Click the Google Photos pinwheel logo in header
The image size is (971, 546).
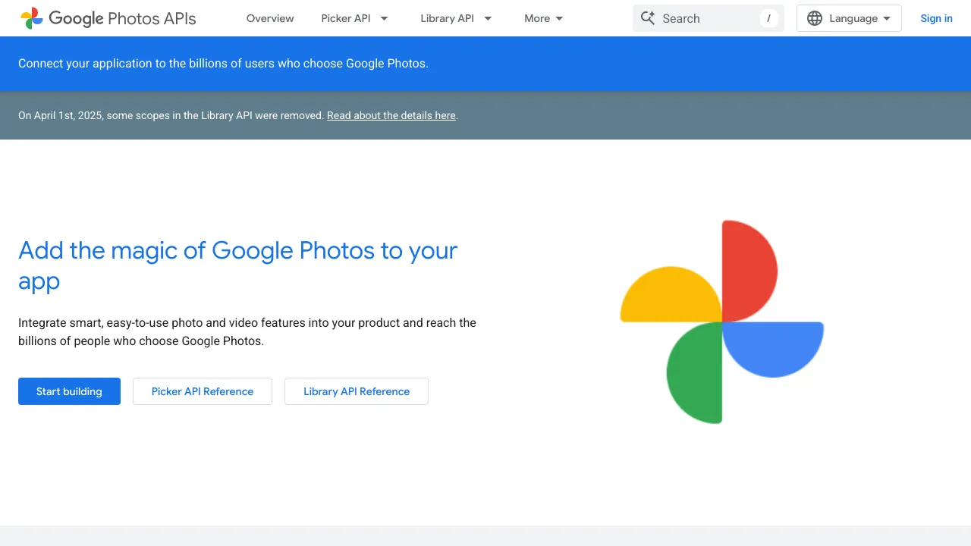(x=32, y=18)
